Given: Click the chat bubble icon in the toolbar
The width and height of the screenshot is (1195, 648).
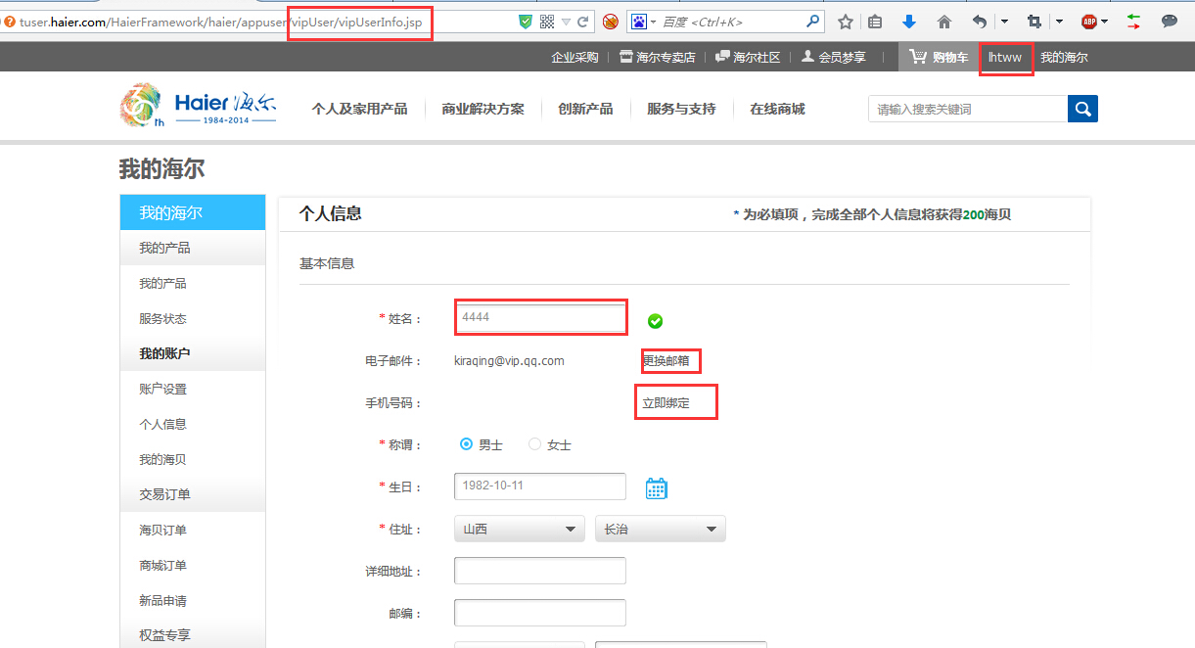Looking at the screenshot, I should tap(1169, 21).
